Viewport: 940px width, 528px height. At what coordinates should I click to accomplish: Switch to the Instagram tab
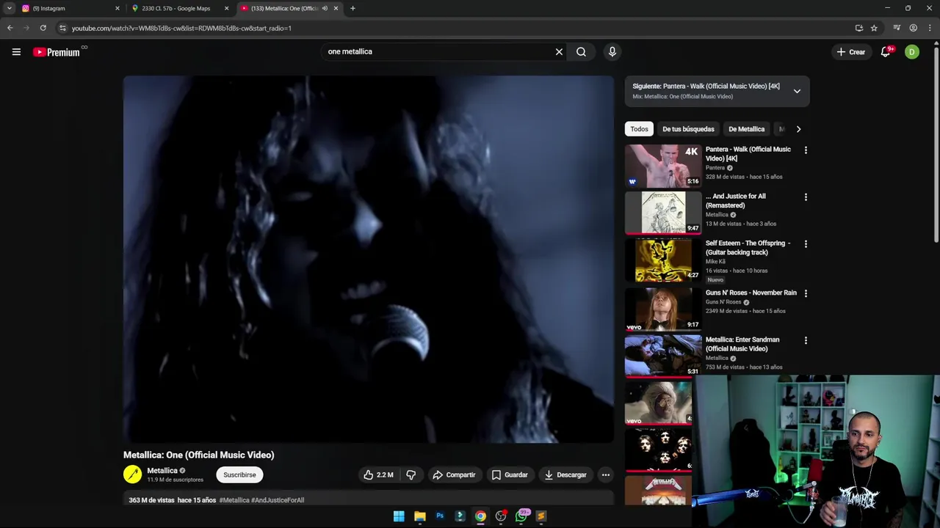[x=70, y=8]
